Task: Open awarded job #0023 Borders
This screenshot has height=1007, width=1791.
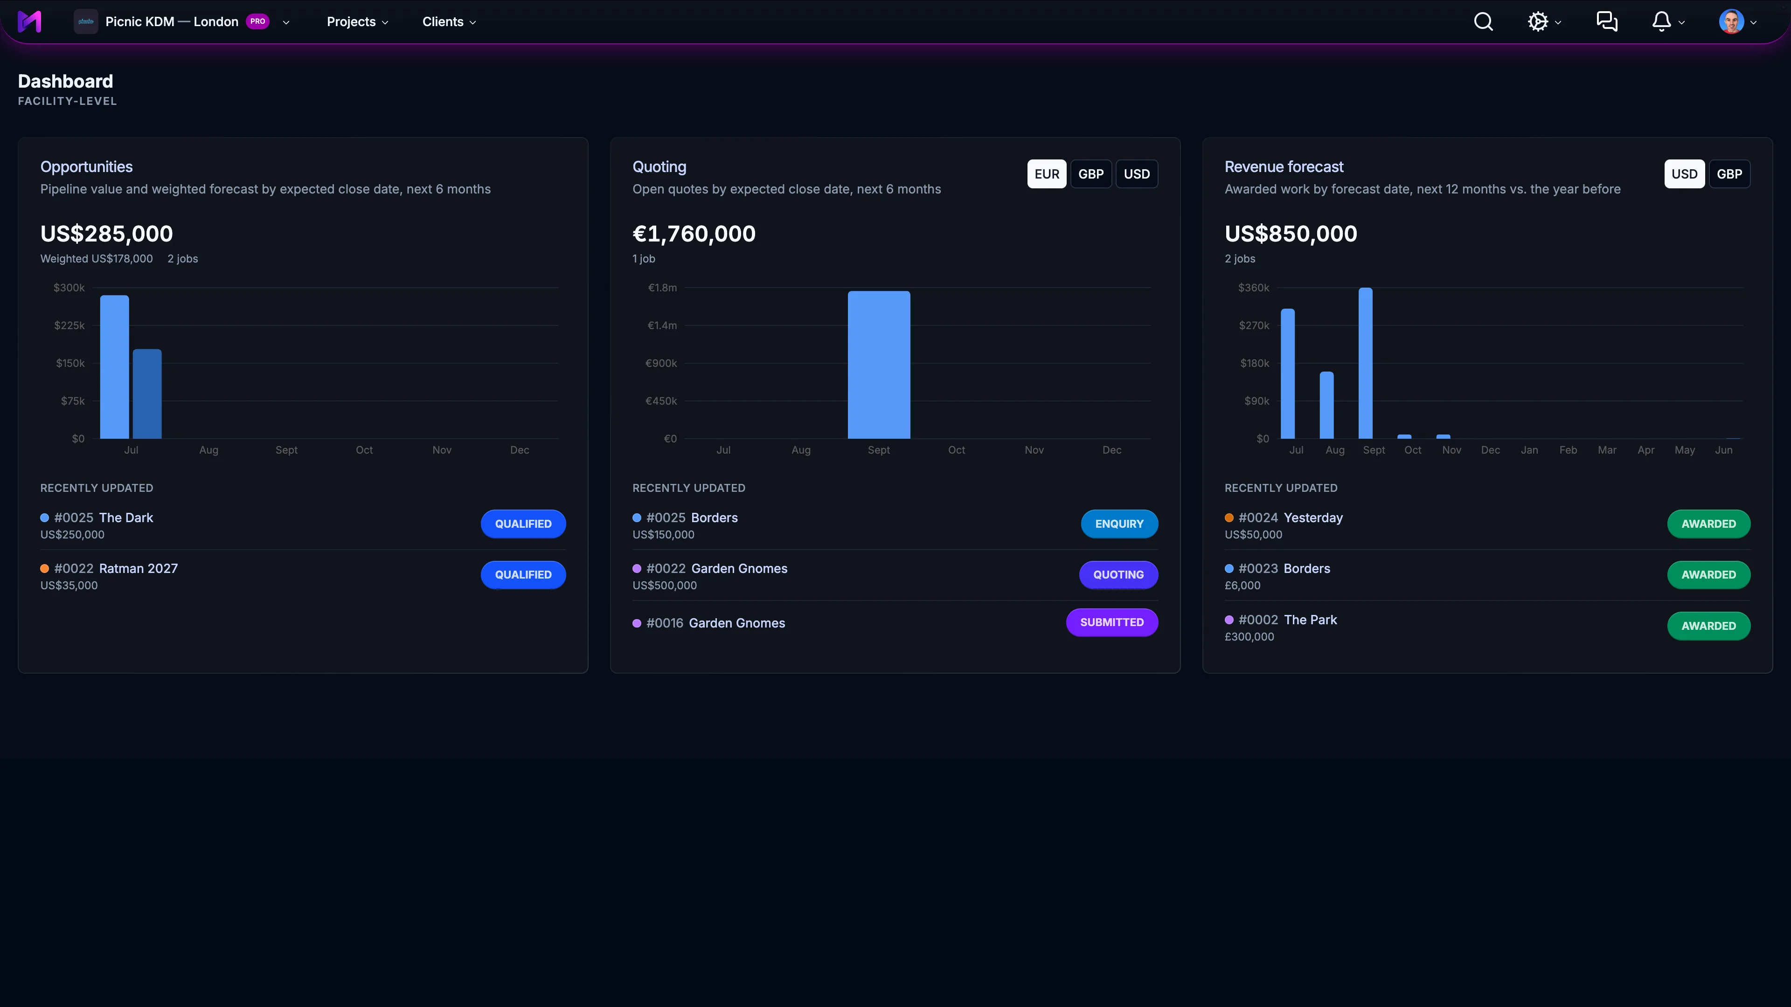Action: [1284, 568]
